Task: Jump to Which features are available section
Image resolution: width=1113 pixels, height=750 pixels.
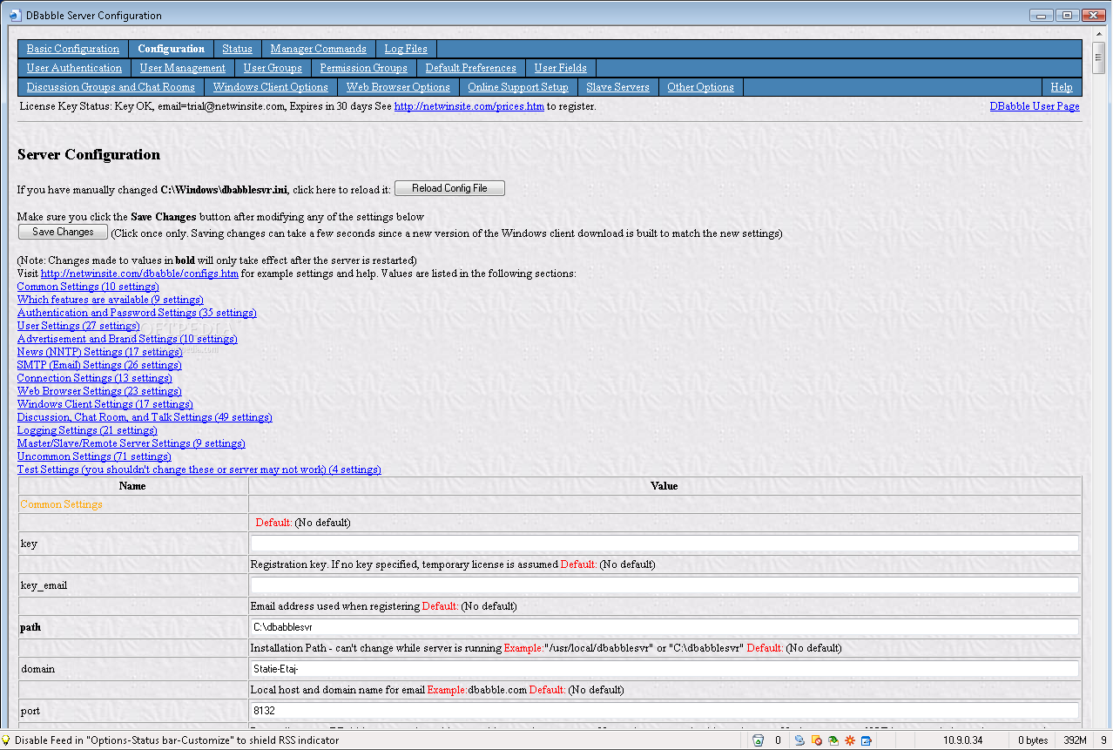Action: click(111, 300)
